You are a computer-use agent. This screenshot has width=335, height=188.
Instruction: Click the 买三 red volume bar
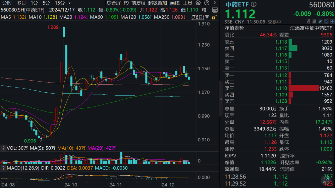(x=303, y=88)
